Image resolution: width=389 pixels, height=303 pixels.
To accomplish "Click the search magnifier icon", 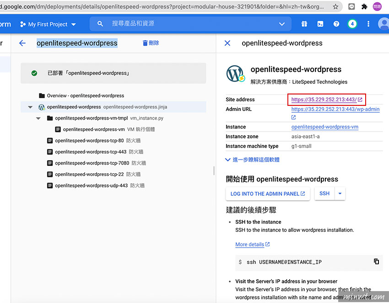I will pyautogui.click(x=100, y=24).
